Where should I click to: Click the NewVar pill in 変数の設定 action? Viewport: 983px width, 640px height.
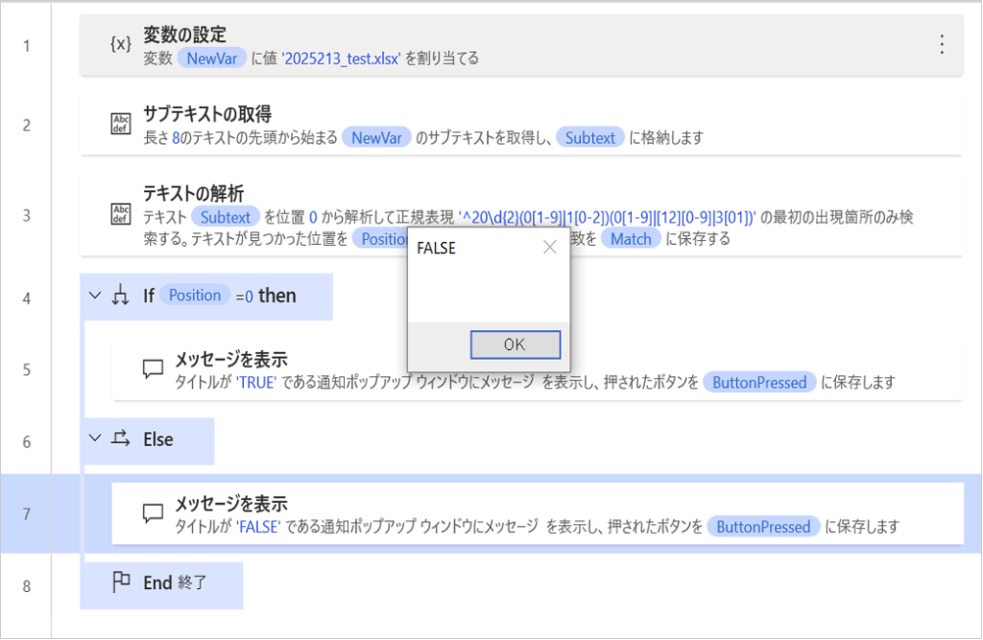point(210,59)
